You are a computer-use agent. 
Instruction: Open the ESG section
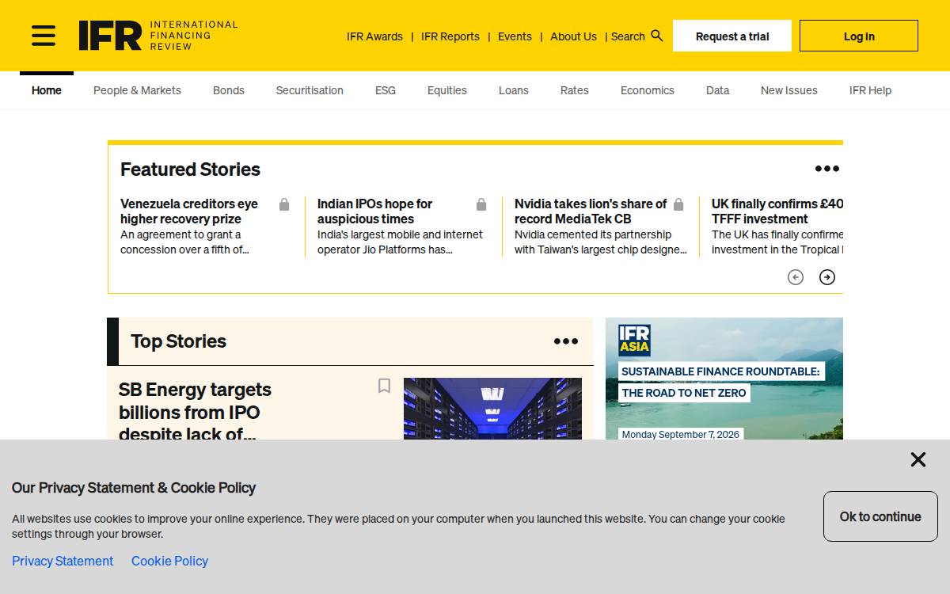coord(386,90)
